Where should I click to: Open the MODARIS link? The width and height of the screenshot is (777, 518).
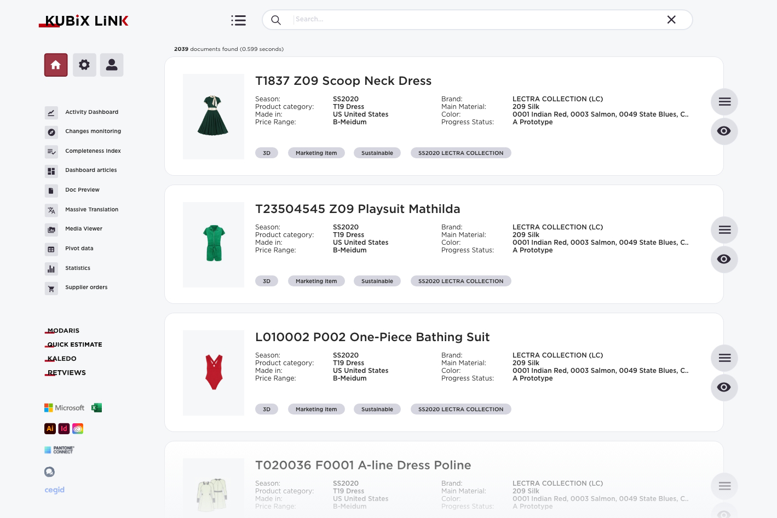pyautogui.click(x=63, y=331)
